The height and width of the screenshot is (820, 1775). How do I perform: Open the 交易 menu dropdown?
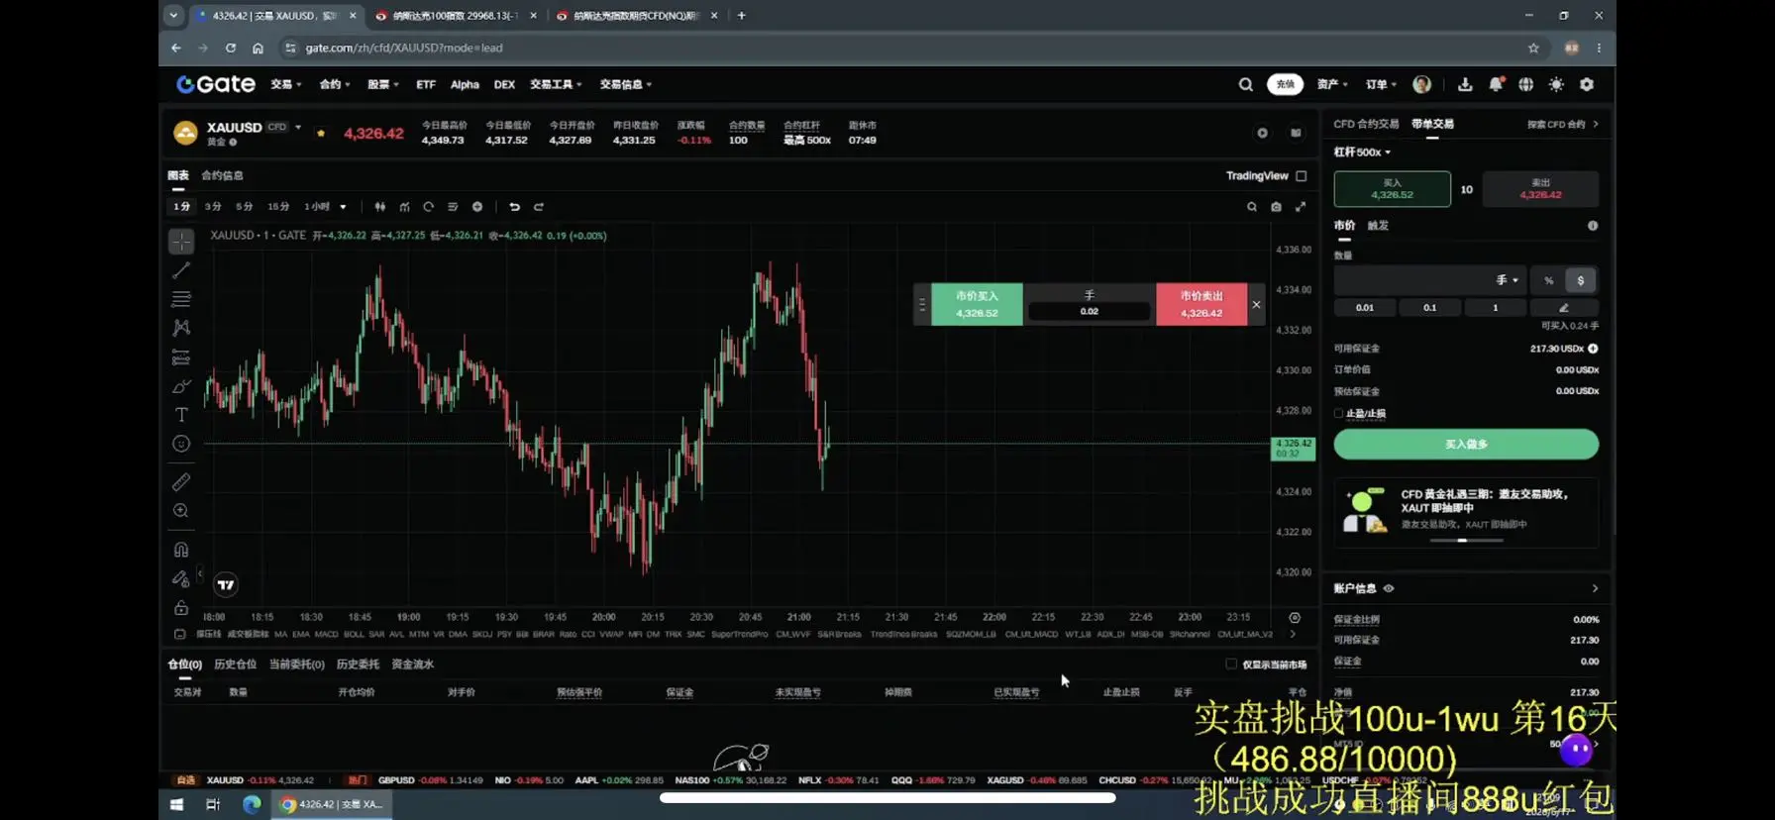point(286,85)
